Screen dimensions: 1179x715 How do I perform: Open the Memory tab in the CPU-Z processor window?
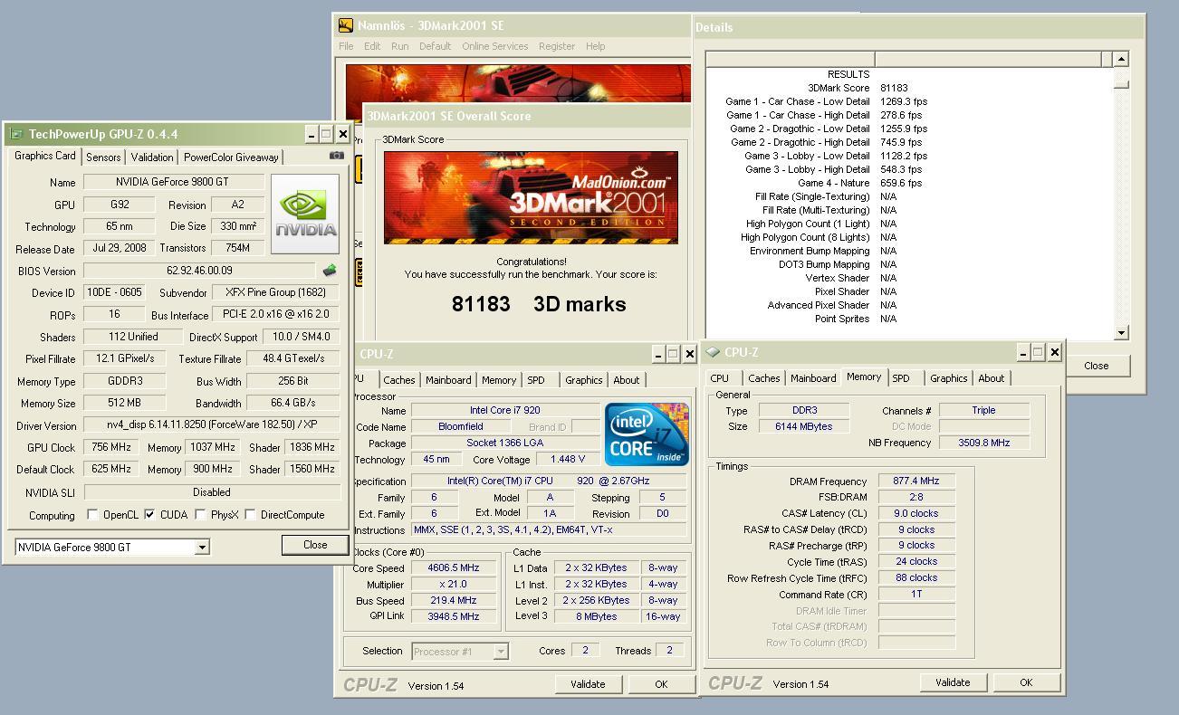pos(499,380)
